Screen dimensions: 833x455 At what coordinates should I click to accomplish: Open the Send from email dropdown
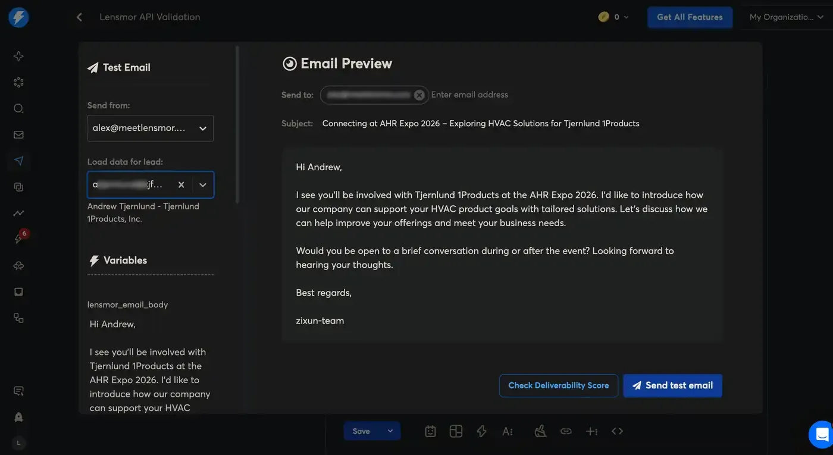pos(151,128)
